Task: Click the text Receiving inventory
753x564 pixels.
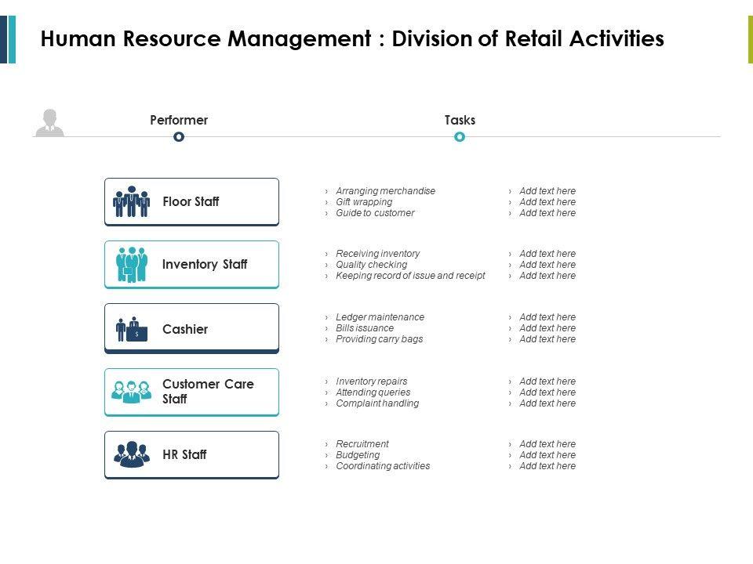Action: [377, 254]
